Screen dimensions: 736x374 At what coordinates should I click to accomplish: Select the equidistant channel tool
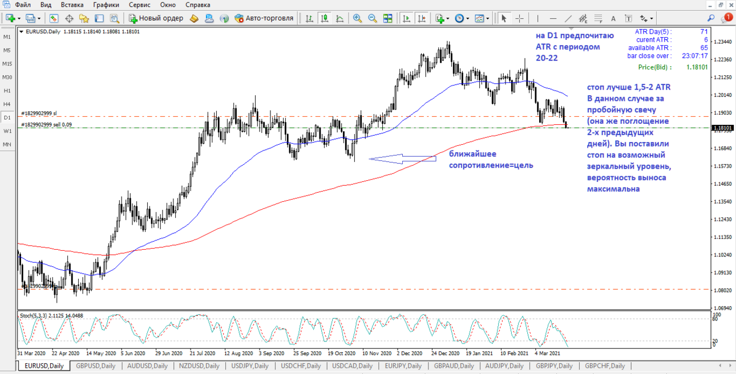(583, 18)
